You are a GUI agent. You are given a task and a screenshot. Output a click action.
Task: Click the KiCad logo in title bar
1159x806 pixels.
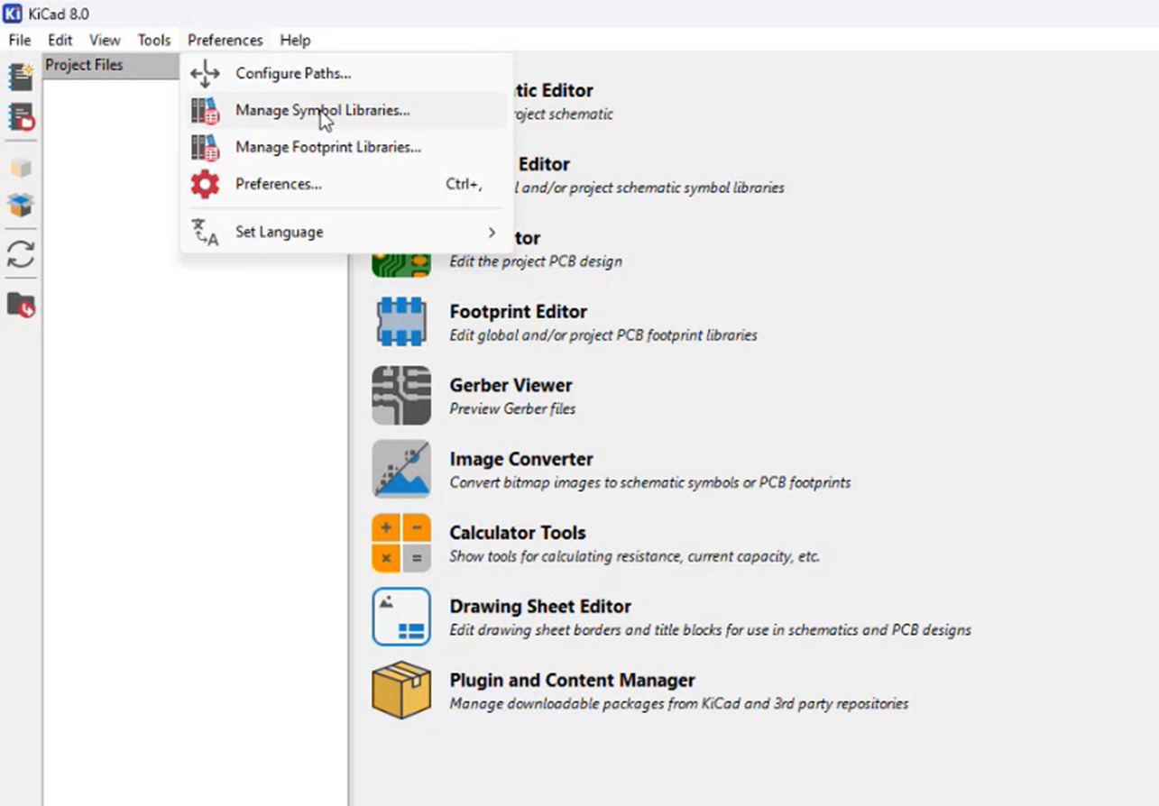[13, 14]
